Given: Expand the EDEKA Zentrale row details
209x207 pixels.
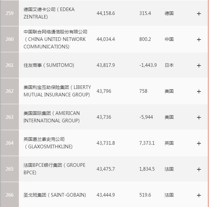Looking at the screenshot, I should click(x=199, y=14).
